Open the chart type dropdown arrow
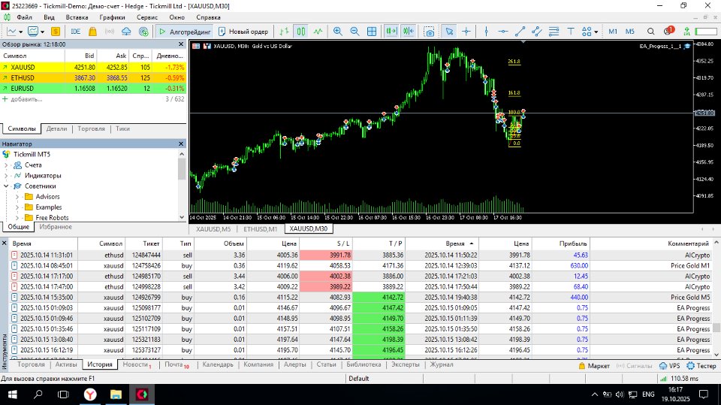Screen dimensions: 721x405 tap(21, 32)
